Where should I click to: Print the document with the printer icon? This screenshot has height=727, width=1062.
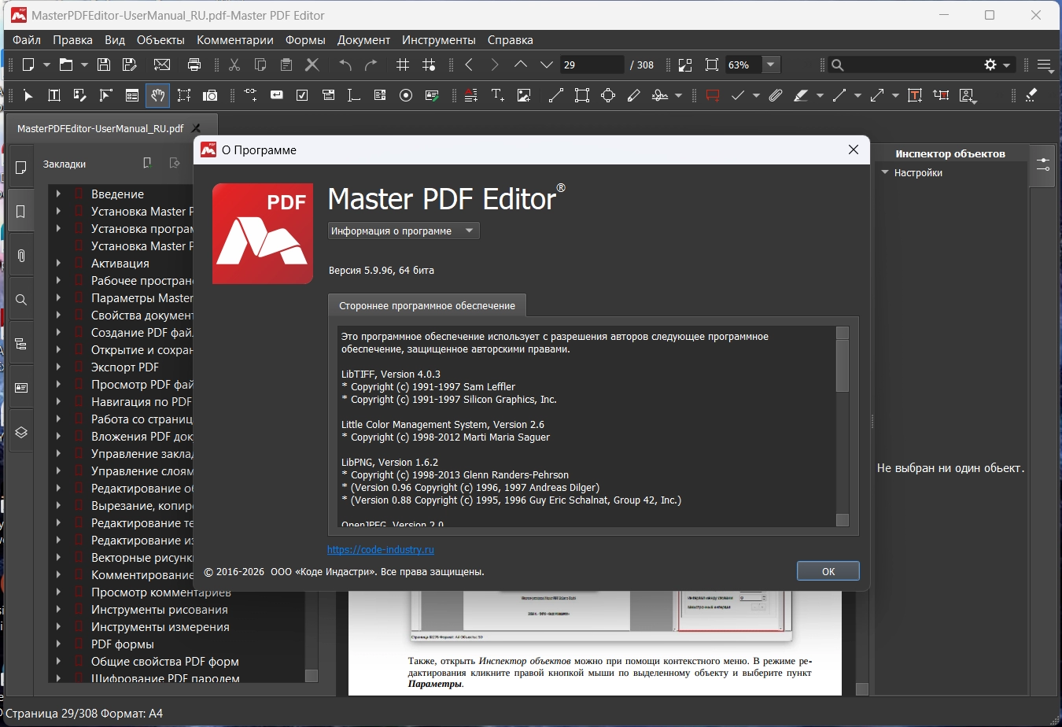point(194,65)
